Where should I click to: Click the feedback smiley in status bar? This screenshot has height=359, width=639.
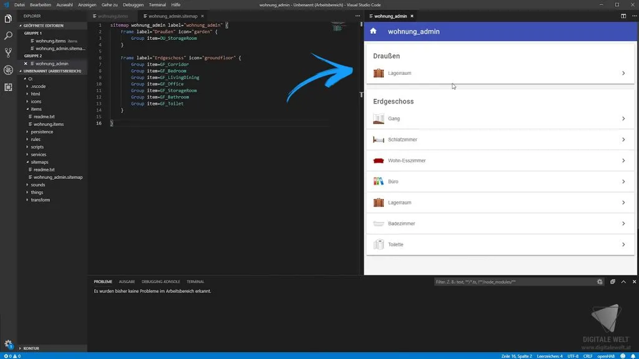point(623,356)
